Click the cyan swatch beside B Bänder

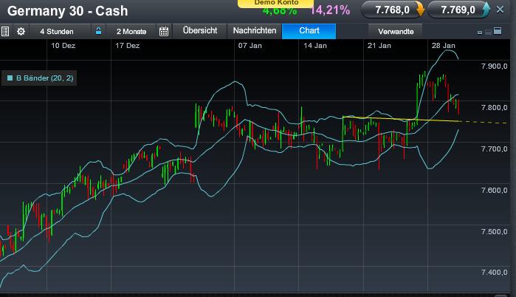click(x=10, y=78)
